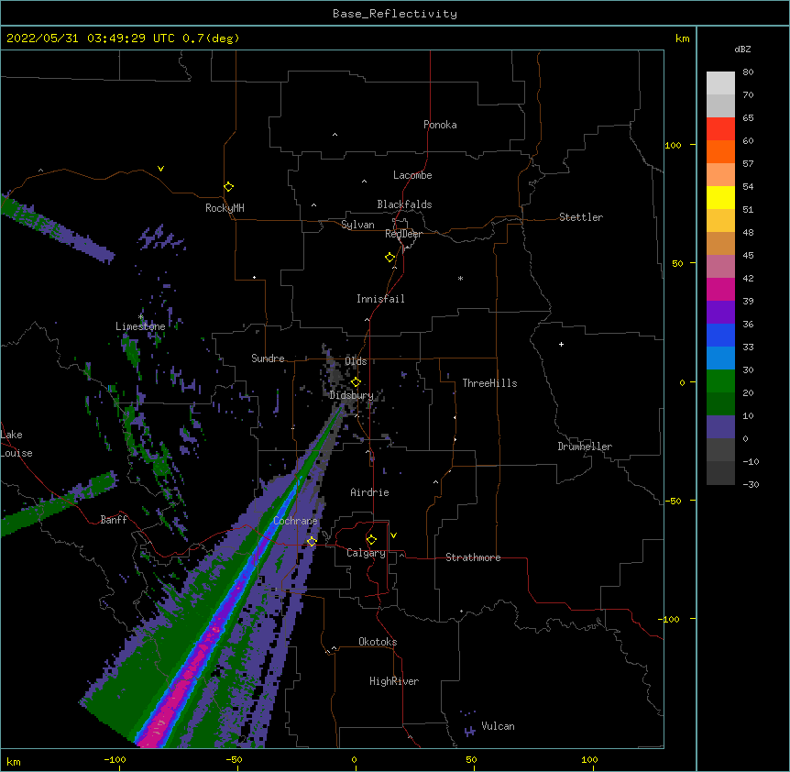
Task: Click the yellow diamond marker below Olds
Action: click(x=356, y=382)
